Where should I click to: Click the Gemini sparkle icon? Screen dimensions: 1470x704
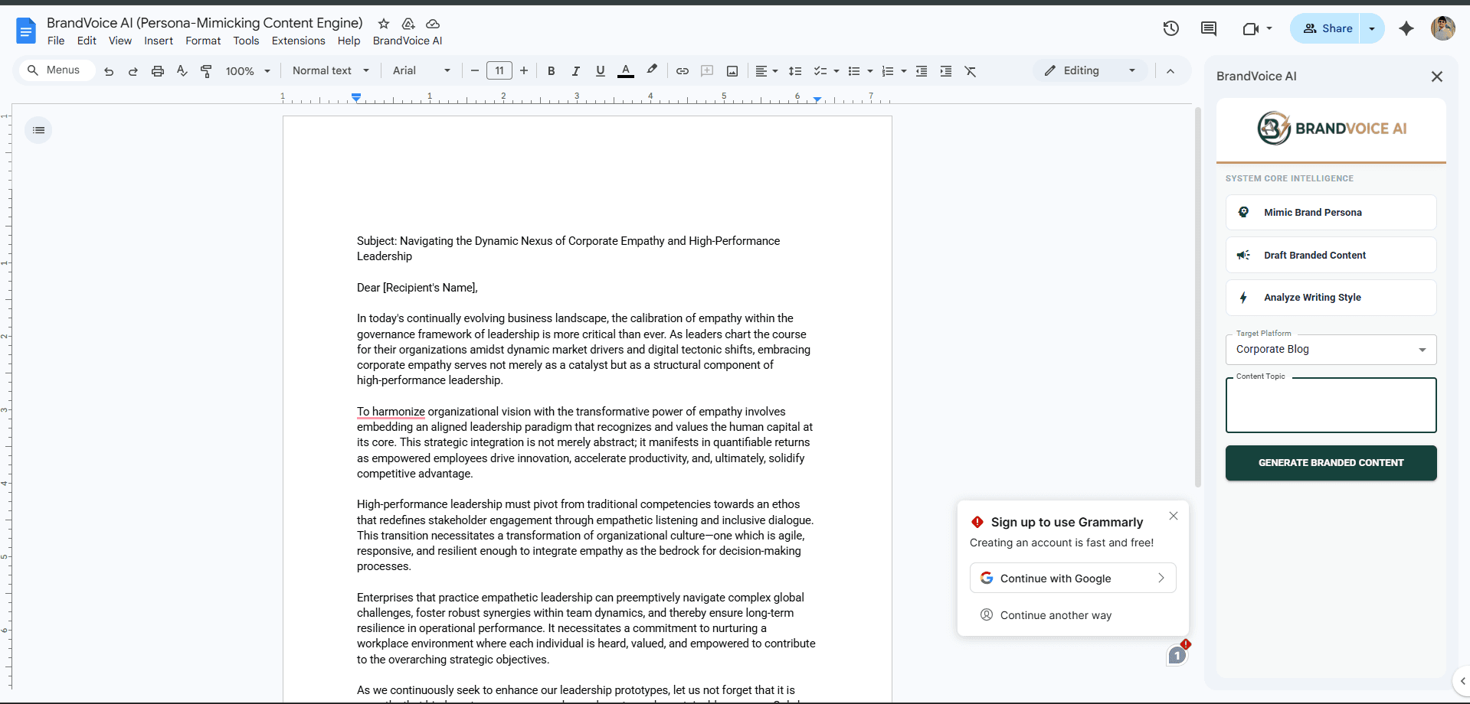[1406, 28]
